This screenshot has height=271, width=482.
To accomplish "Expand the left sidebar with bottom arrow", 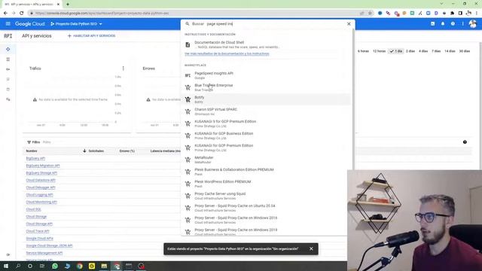I will (x=8, y=254).
